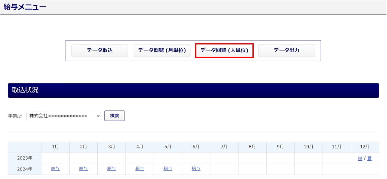Open the 給 link for December 2023
The image size is (387, 179).
pyautogui.click(x=360, y=158)
